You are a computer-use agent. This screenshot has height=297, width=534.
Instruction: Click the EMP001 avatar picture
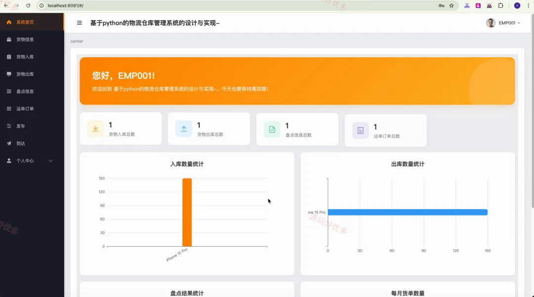[490, 23]
